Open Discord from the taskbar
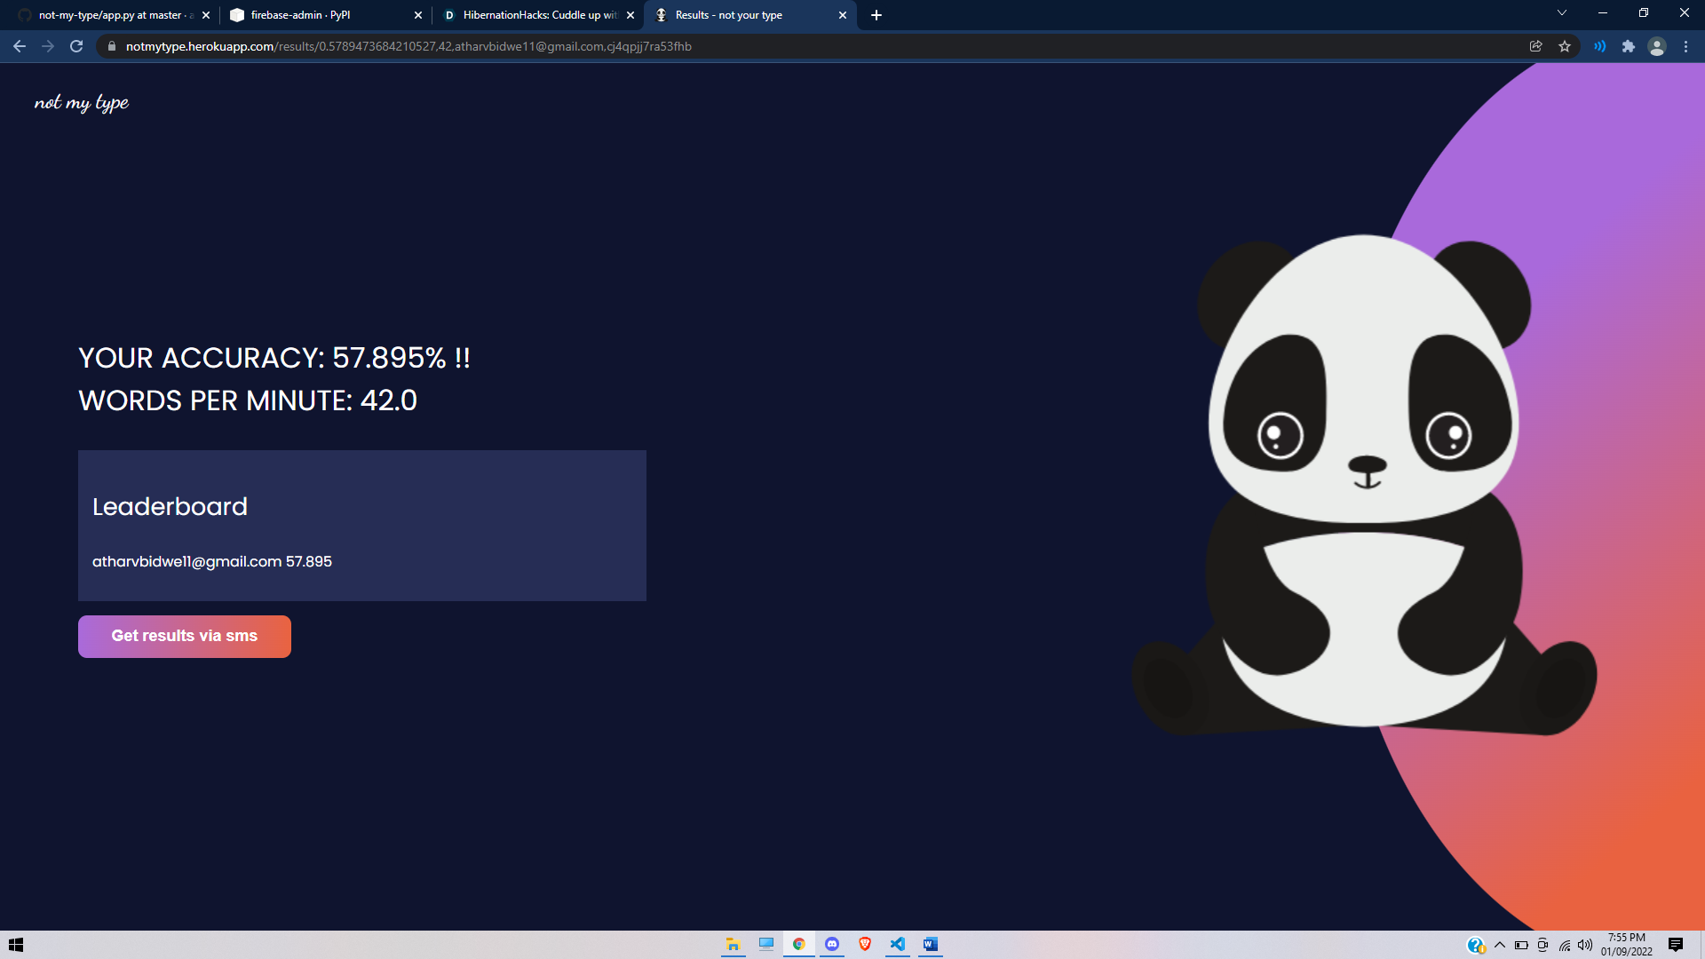The height and width of the screenshot is (959, 1705). pyautogui.click(x=832, y=944)
